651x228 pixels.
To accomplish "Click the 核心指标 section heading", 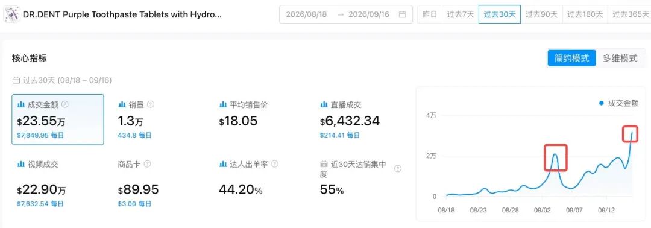I will [x=29, y=58].
